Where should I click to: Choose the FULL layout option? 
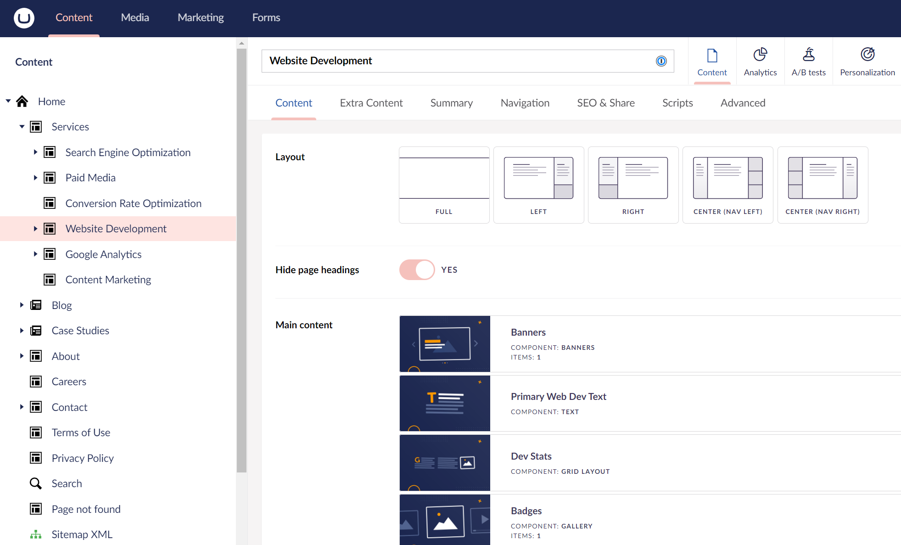[444, 185]
